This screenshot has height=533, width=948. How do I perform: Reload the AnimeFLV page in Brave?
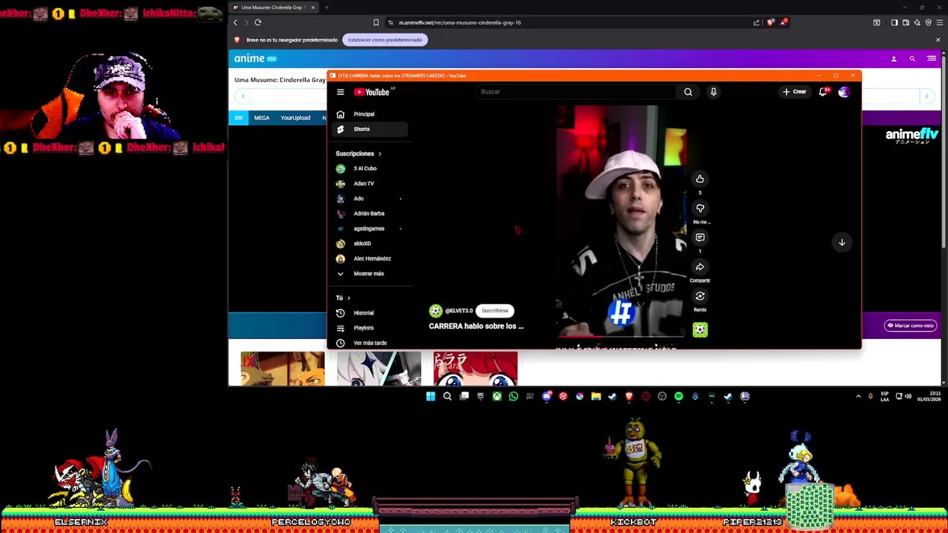[258, 22]
